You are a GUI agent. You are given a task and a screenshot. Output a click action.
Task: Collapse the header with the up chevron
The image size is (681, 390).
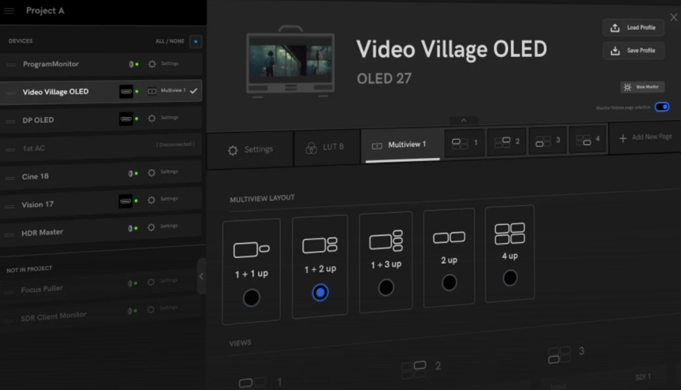464,121
